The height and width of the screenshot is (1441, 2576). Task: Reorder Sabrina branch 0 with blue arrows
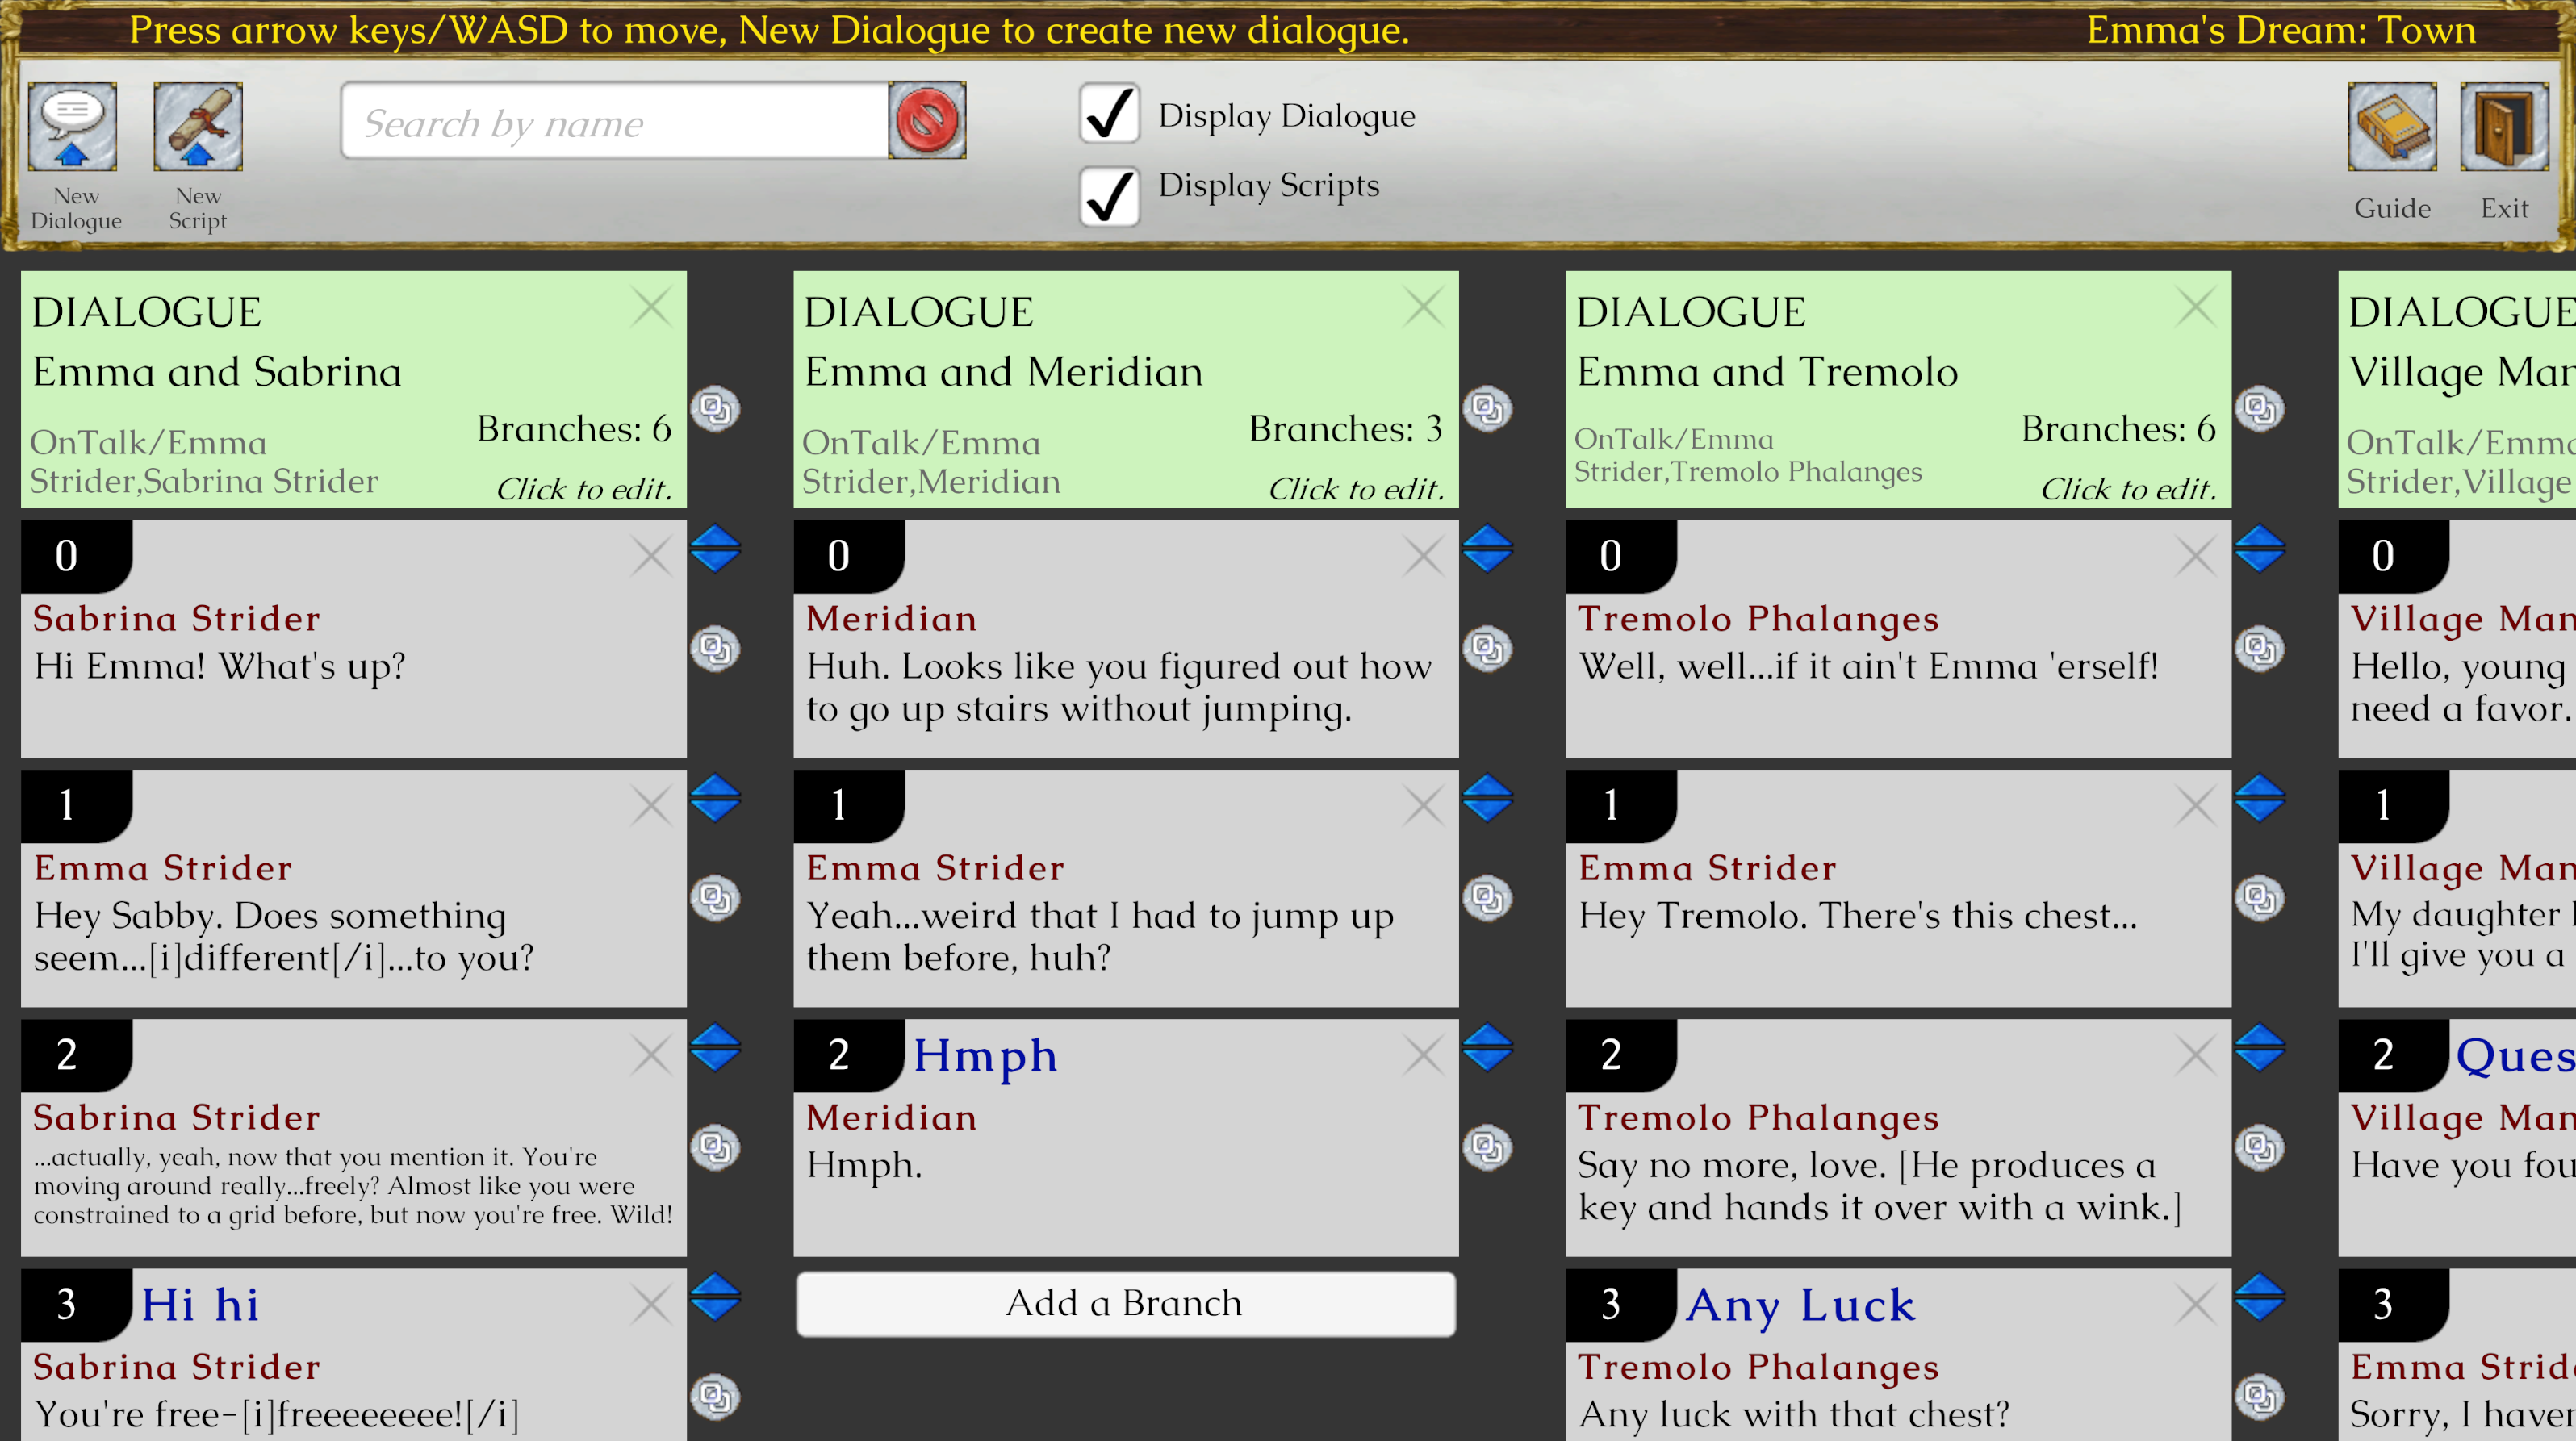point(715,549)
